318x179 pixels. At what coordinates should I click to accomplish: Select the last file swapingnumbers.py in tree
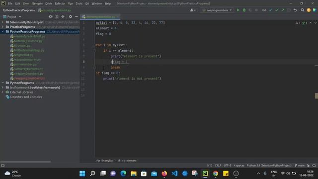tap(29, 78)
